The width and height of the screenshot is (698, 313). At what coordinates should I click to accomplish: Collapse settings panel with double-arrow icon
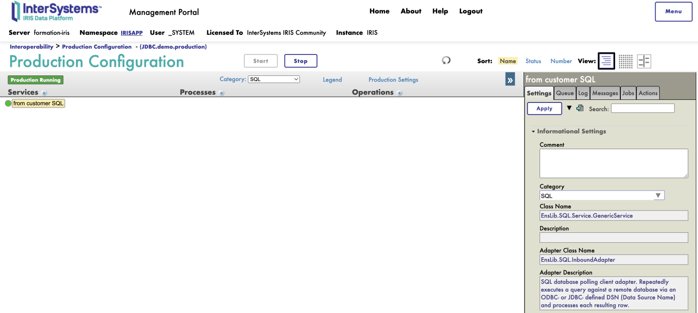pos(510,80)
